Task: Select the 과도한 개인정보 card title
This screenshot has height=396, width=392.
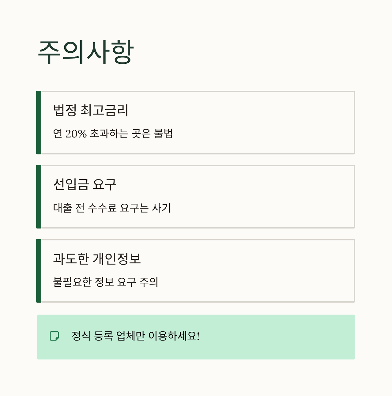Action: 97,258
